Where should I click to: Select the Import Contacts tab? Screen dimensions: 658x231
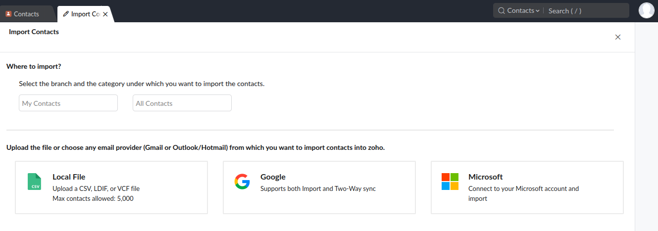85,14
